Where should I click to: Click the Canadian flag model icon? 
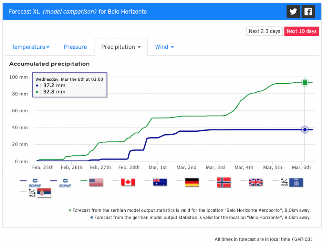(128, 182)
